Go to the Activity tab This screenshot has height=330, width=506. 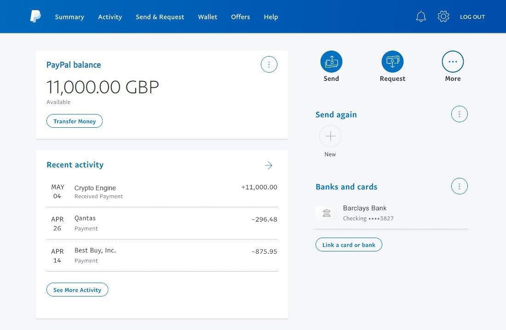tap(110, 17)
